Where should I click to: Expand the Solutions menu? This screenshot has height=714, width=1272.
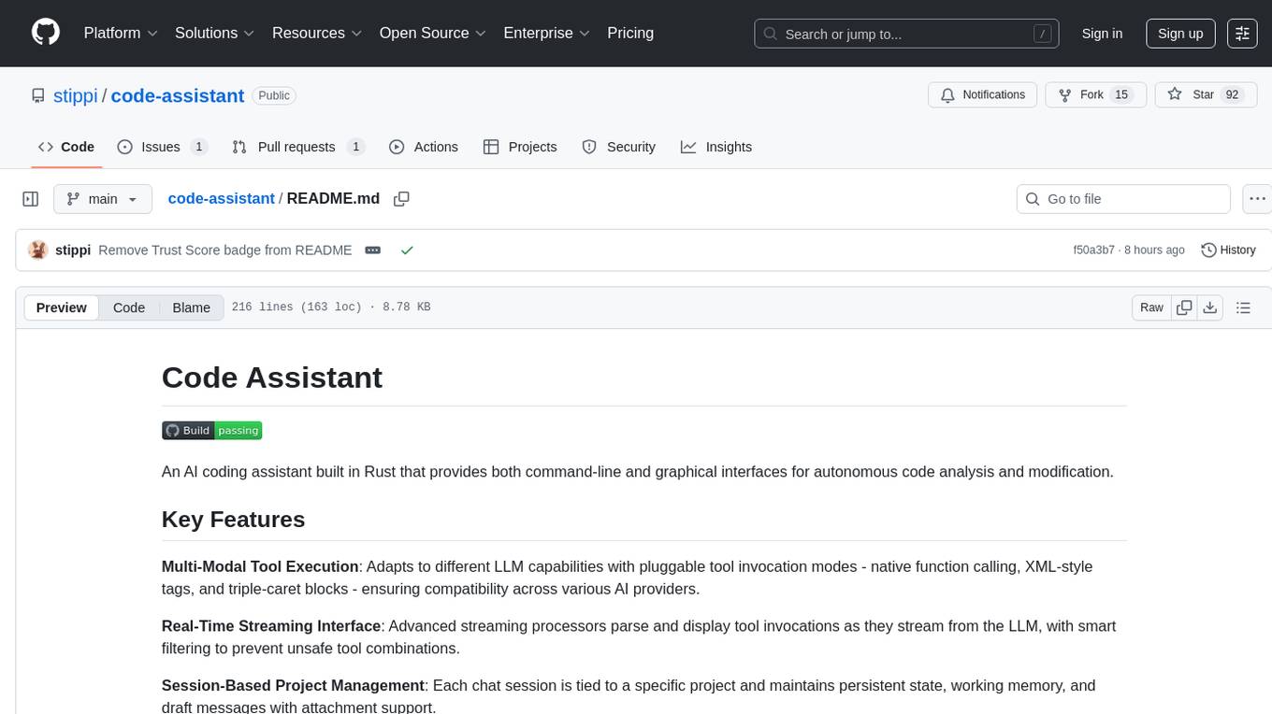215,33
